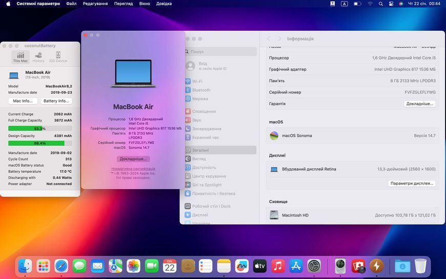Viewport: 446px width, 279px height.
Task: Click Докладніше... in About This Mac window
Action: [x=133, y=159]
